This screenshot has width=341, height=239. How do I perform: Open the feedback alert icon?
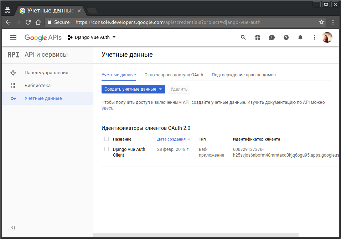tap(272, 37)
